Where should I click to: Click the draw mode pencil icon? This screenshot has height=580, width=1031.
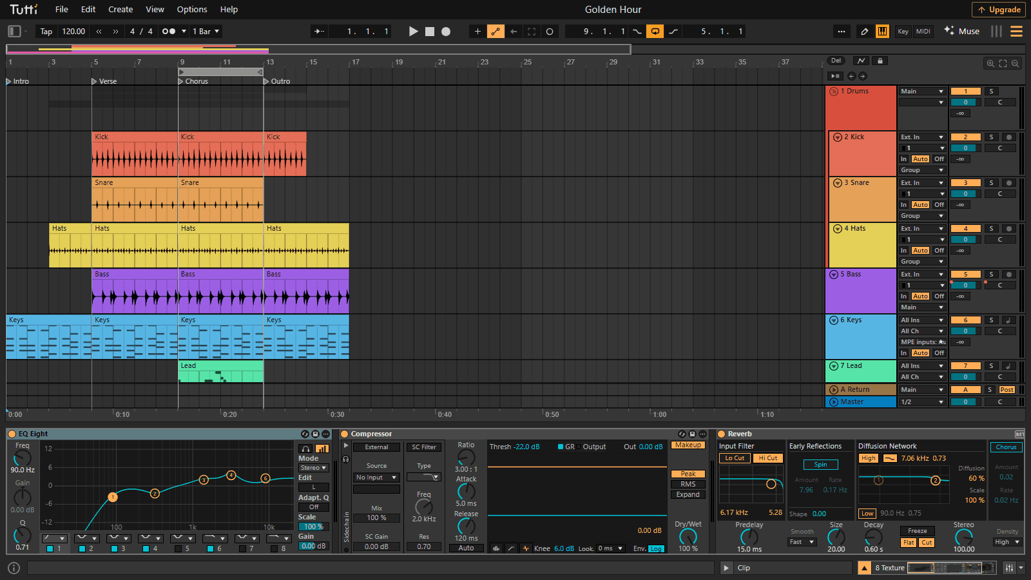(865, 31)
